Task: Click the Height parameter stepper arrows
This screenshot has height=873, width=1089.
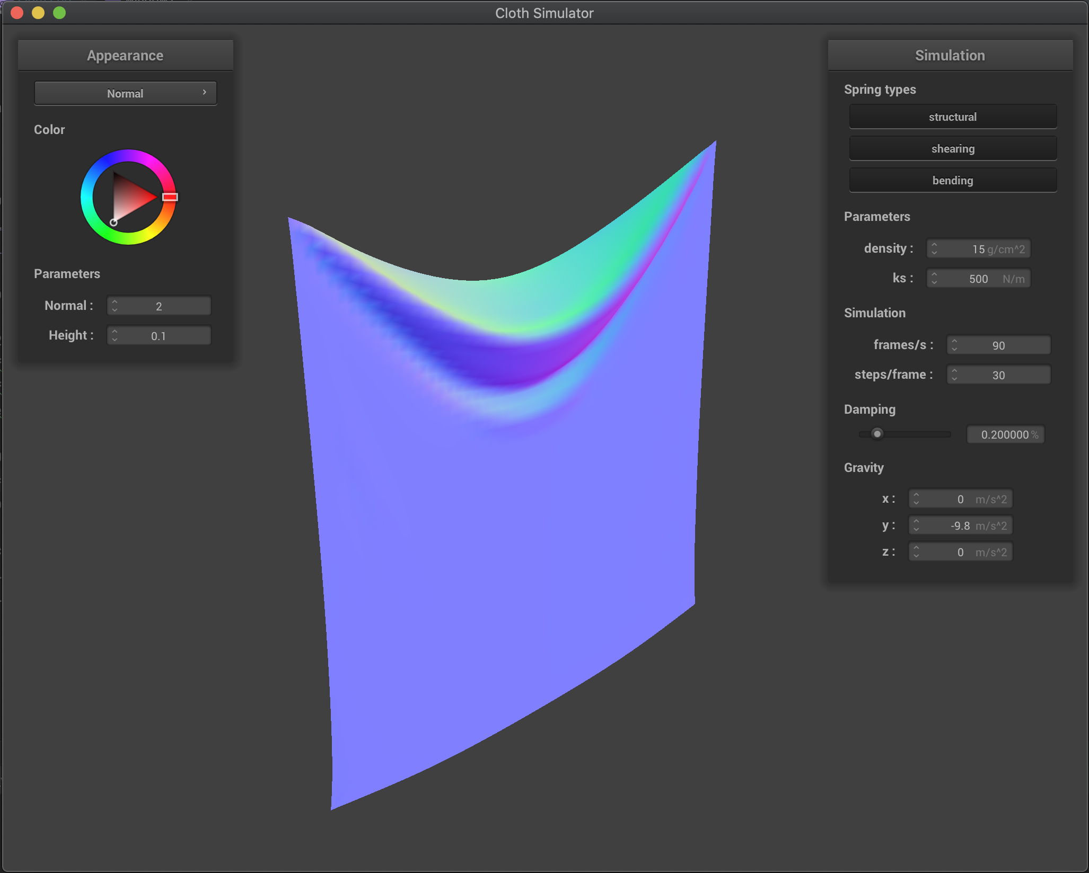Action: 115,335
